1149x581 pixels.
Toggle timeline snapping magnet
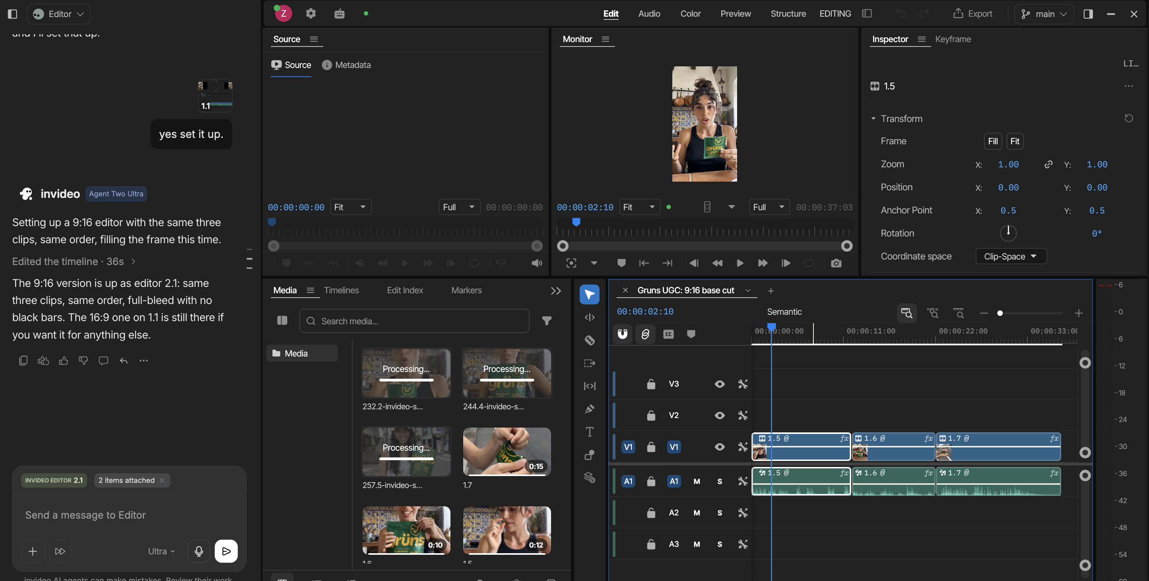pyautogui.click(x=623, y=334)
